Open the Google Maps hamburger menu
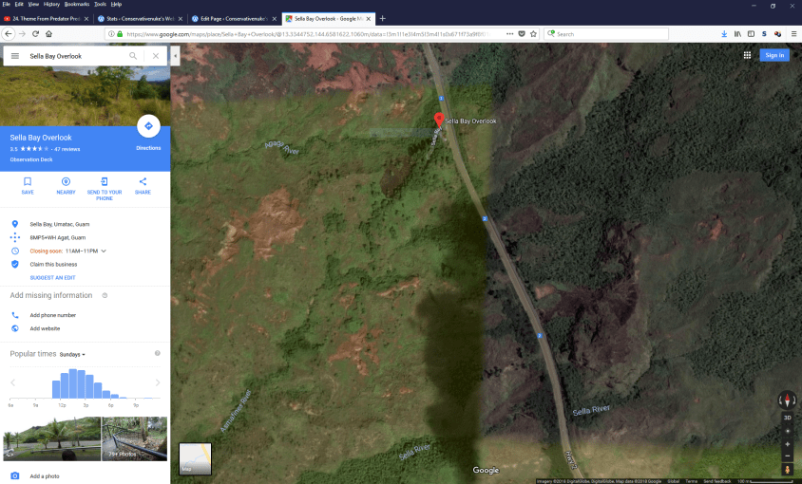 (x=15, y=56)
